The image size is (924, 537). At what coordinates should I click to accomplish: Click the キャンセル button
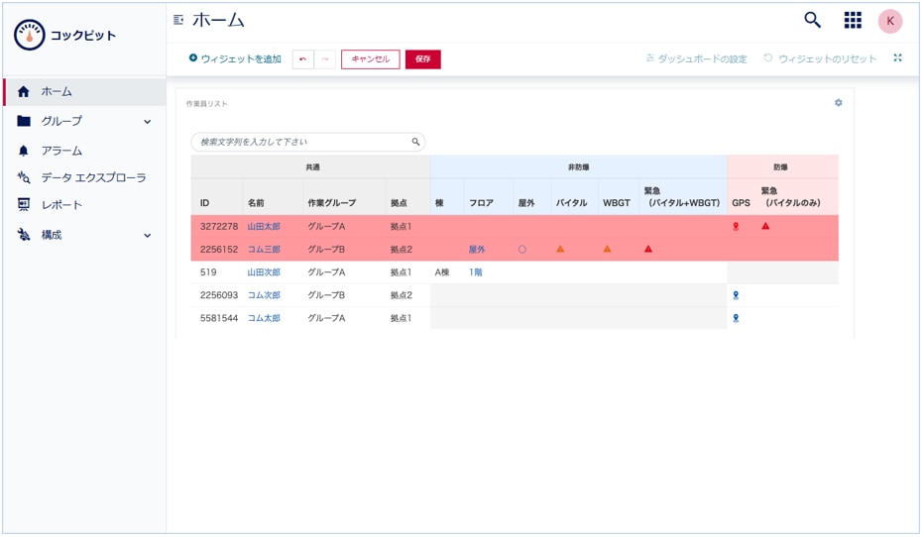pos(371,58)
